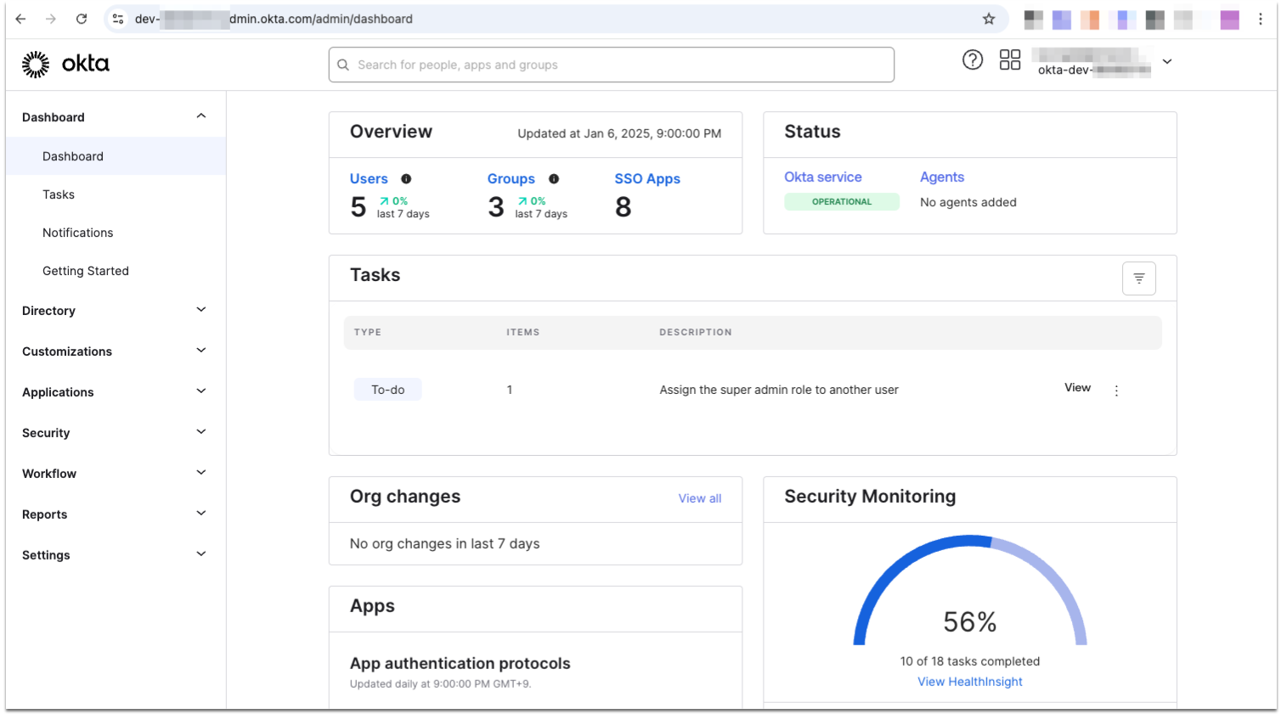Open the View HealthInsight link
Viewport: 1281px width, 714px height.
(969, 681)
